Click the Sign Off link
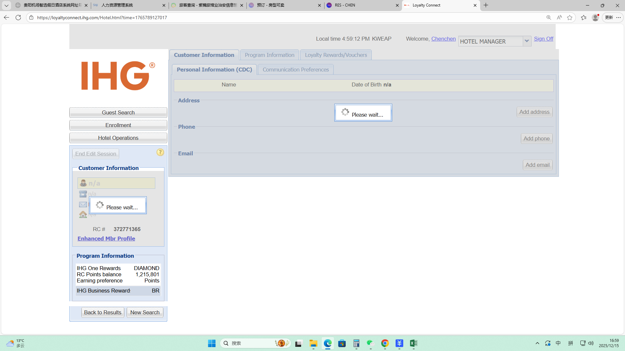 coord(543,39)
